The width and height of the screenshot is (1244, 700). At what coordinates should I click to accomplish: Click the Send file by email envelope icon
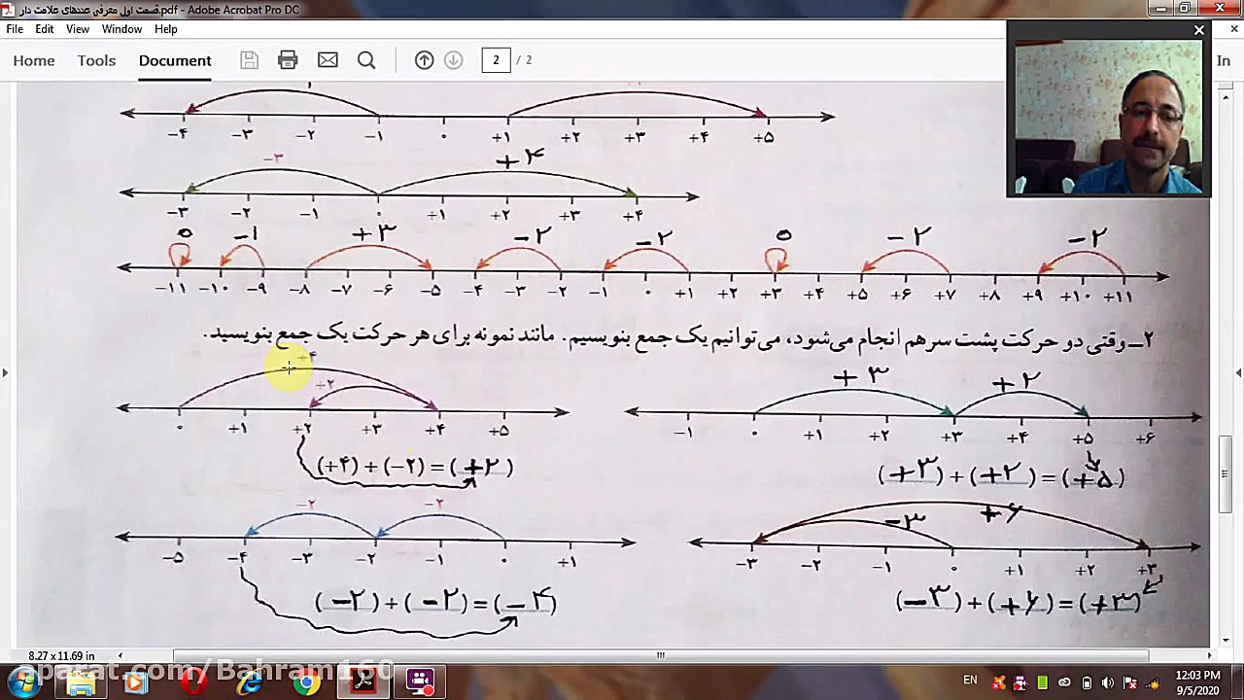pyautogui.click(x=328, y=60)
